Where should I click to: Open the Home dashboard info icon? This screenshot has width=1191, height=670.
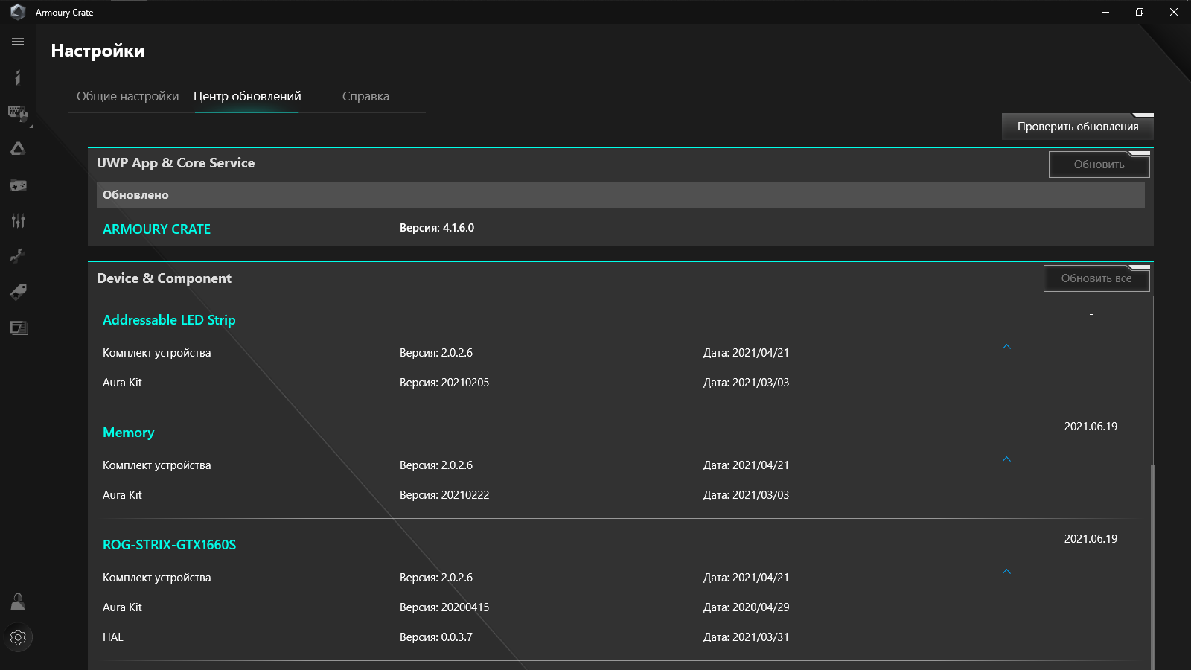(x=18, y=77)
